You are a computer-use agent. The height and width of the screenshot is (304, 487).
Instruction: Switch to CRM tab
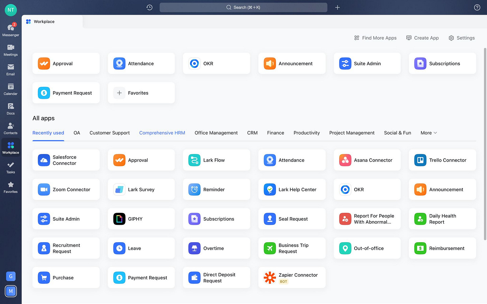point(253,133)
